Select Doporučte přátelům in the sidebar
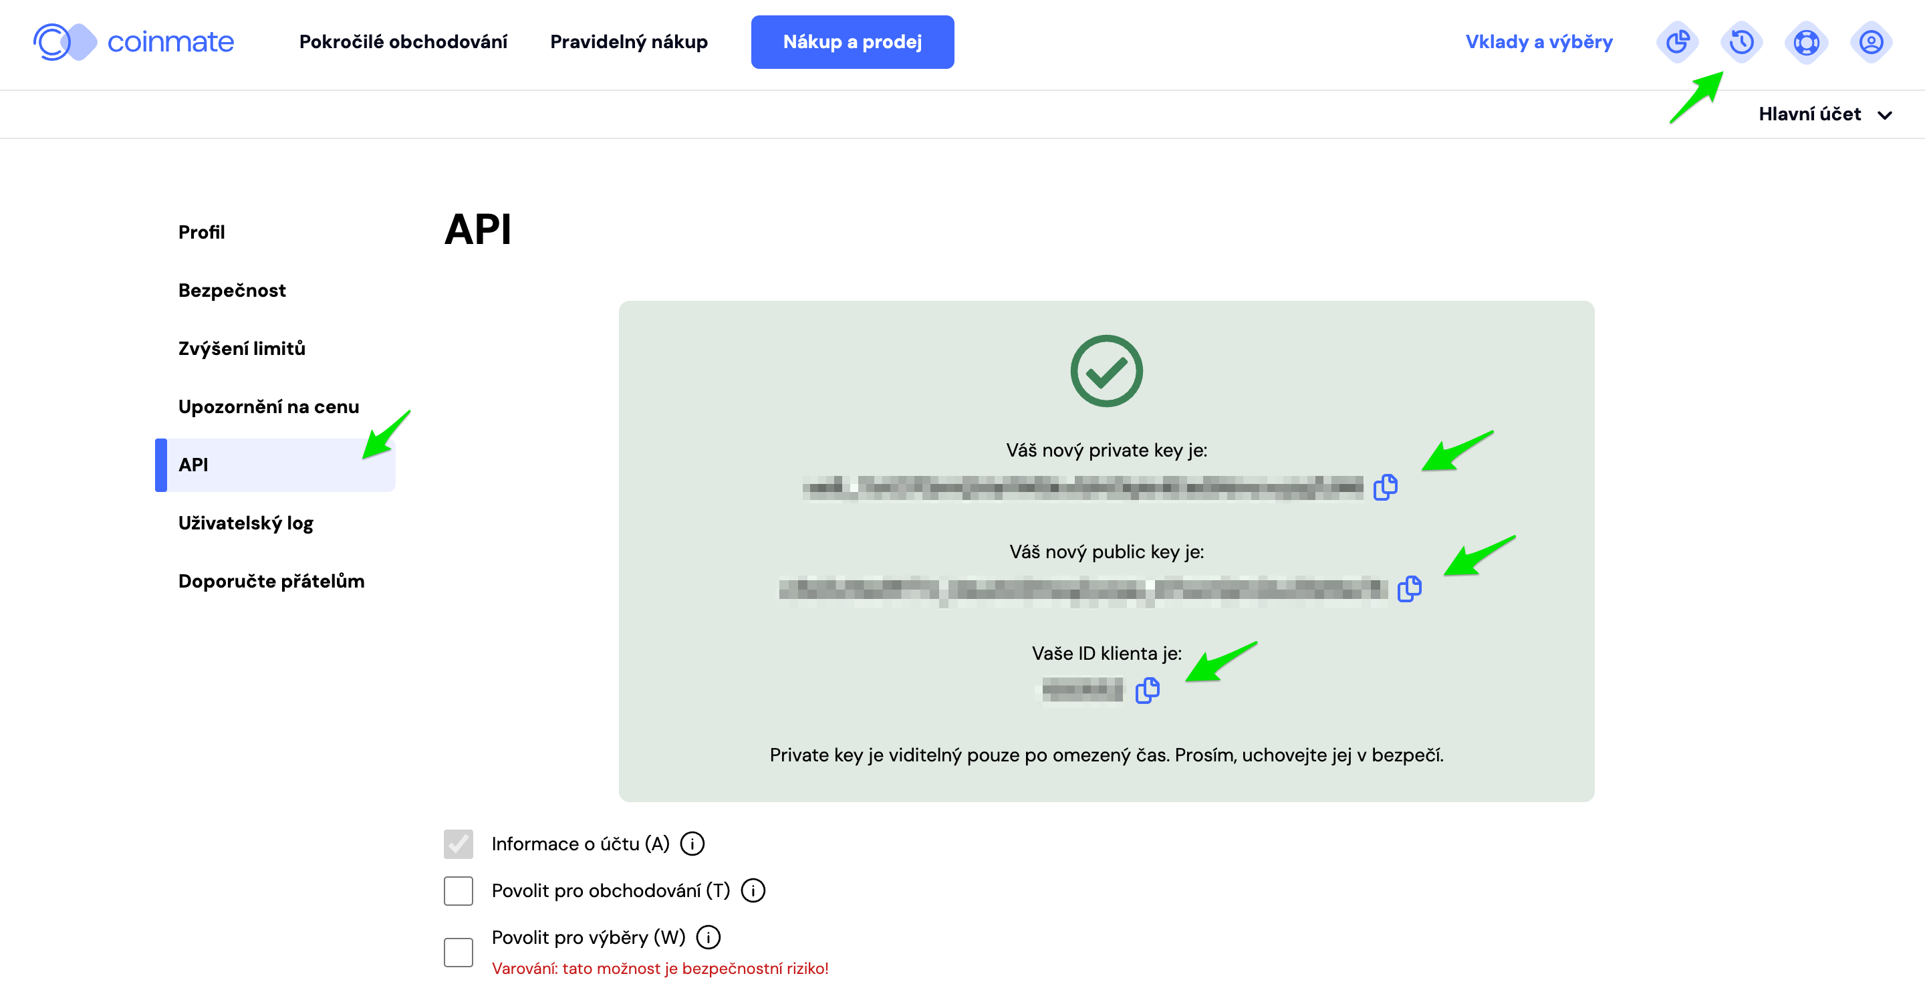Screen dimensions: 1925x992 pos(271,581)
